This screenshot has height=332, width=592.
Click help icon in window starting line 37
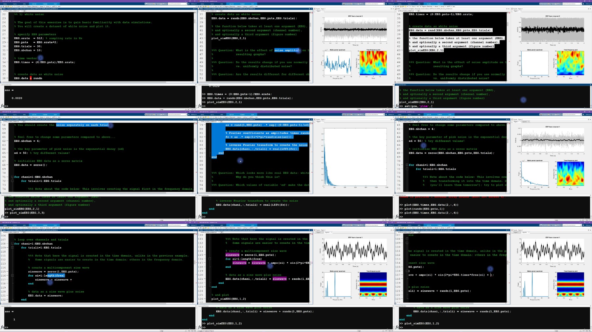pos(361,4)
